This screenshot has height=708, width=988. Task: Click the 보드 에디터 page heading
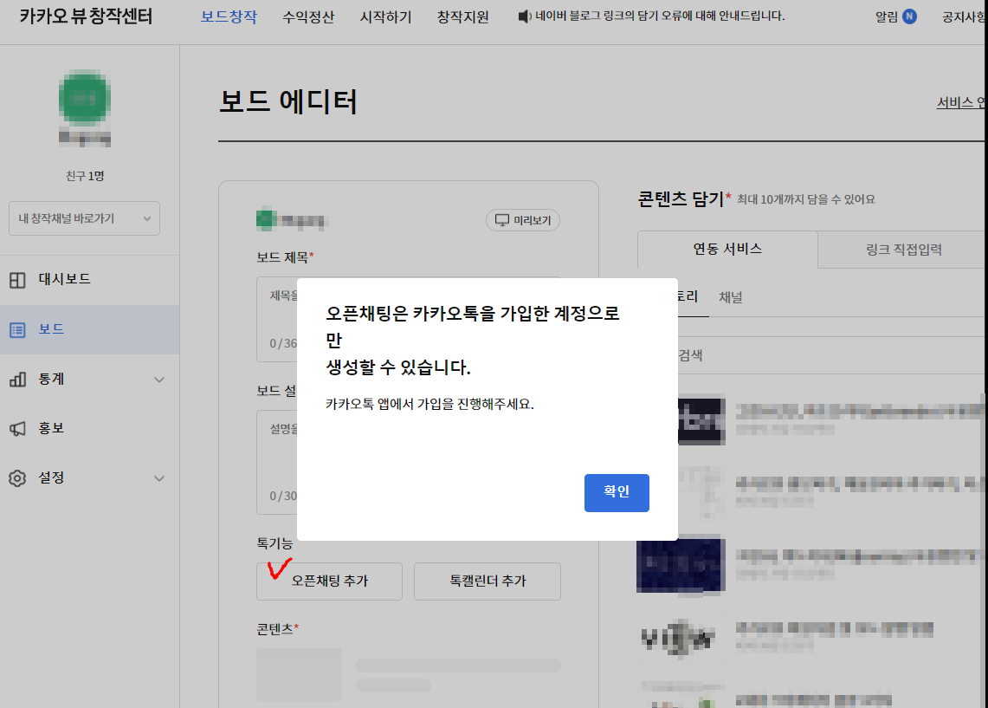pyautogui.click(x=288, y=101)
